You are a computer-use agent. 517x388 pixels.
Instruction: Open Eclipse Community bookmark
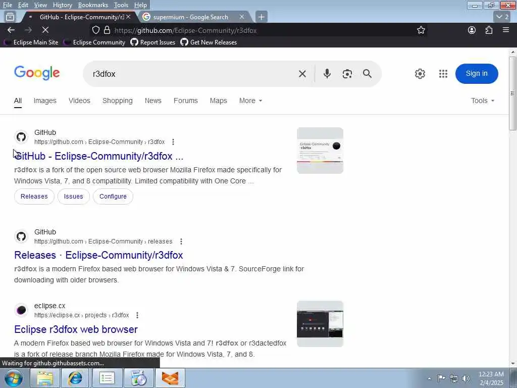[x=94, y=42]
